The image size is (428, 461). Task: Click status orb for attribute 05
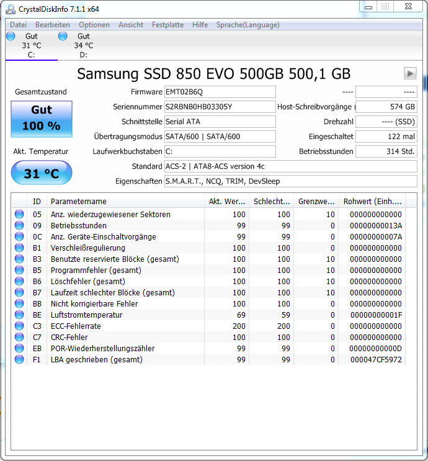tap(19, 214)
